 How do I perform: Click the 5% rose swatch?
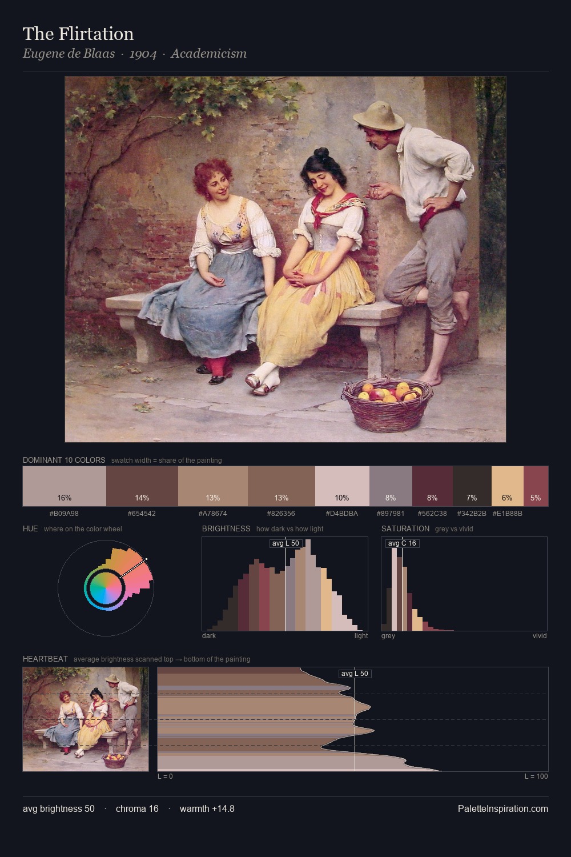pyautogui.click(x=536, y=486)
